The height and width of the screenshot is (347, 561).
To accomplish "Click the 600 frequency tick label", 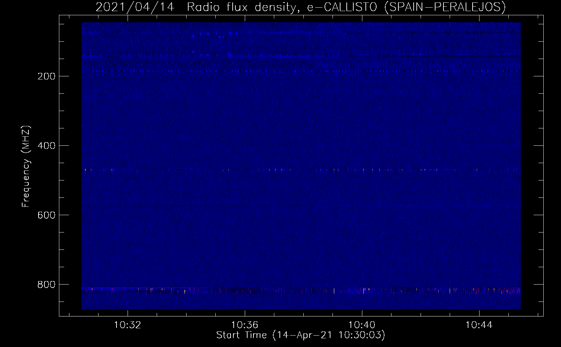I will point(46,215).
